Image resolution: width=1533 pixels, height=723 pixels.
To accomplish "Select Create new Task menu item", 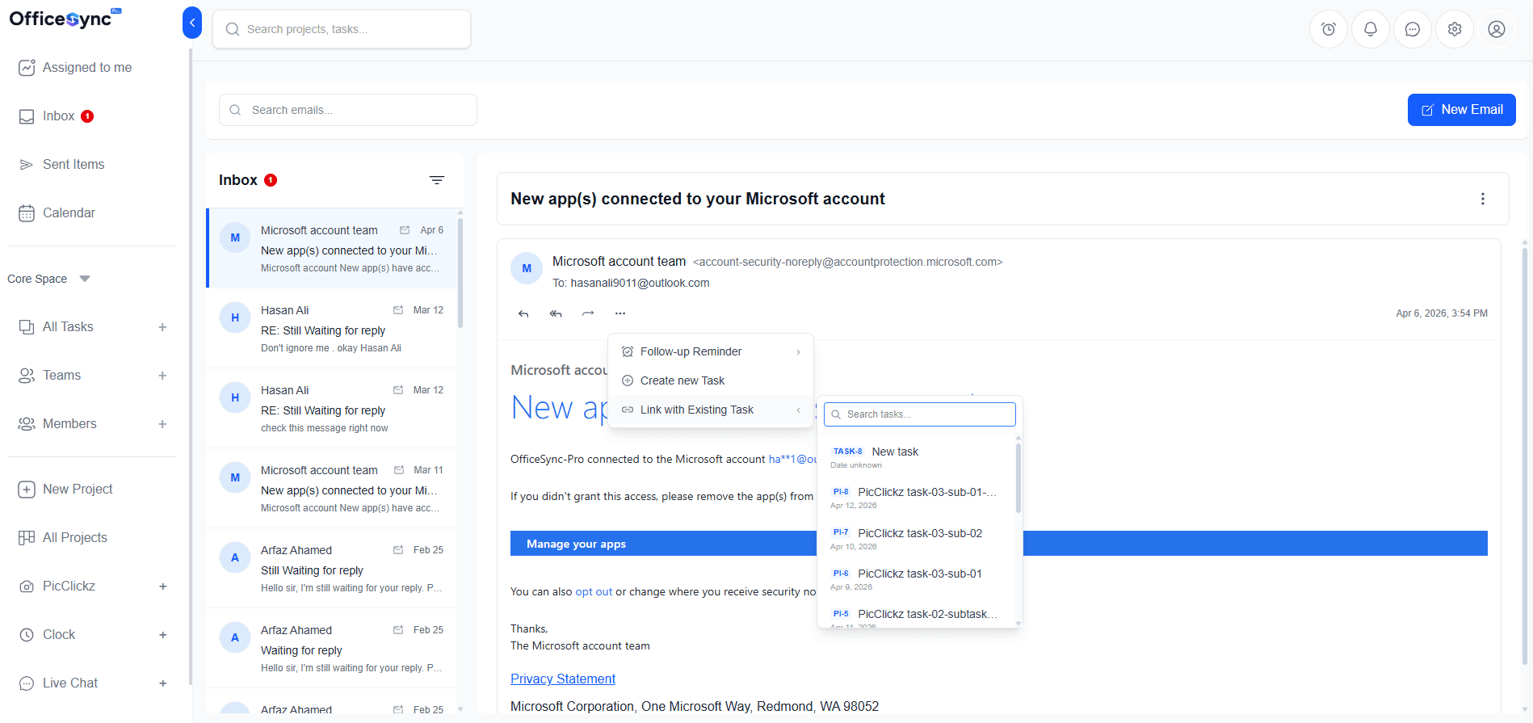I will click(x=711, y=380).
